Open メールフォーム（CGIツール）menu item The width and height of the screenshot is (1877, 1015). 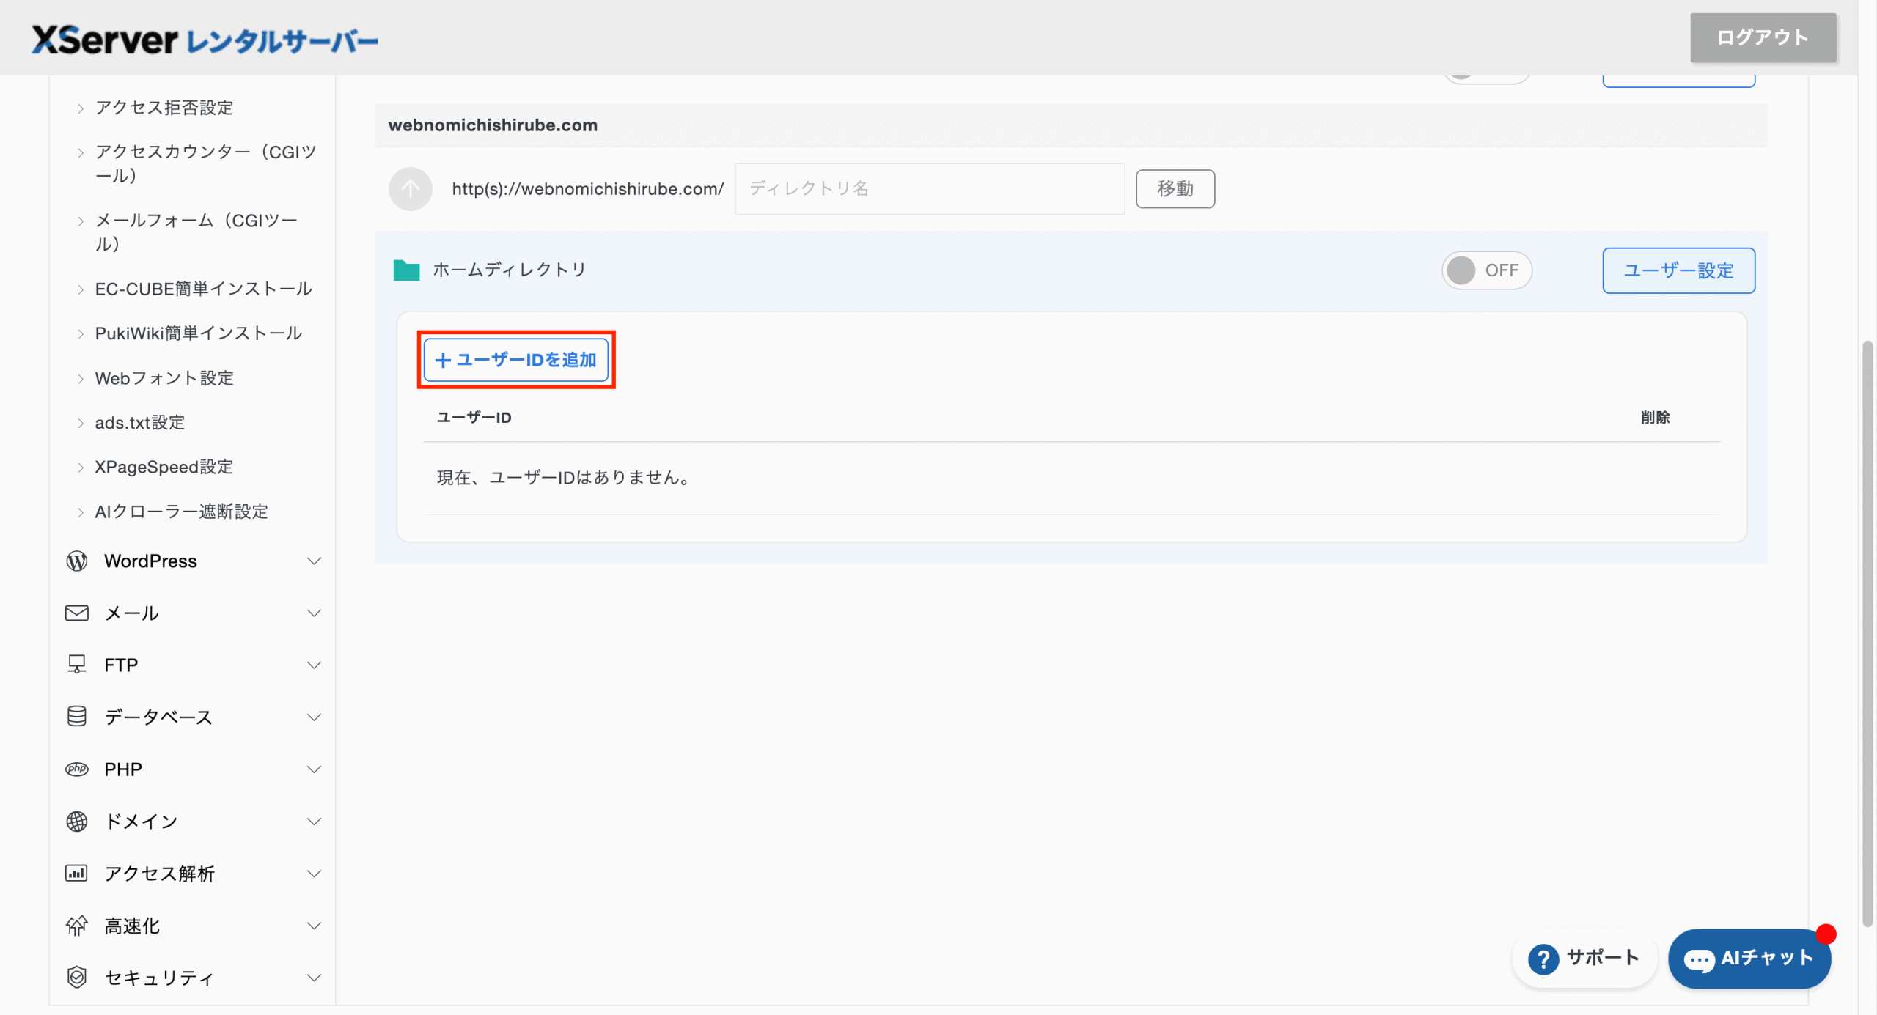196,232
